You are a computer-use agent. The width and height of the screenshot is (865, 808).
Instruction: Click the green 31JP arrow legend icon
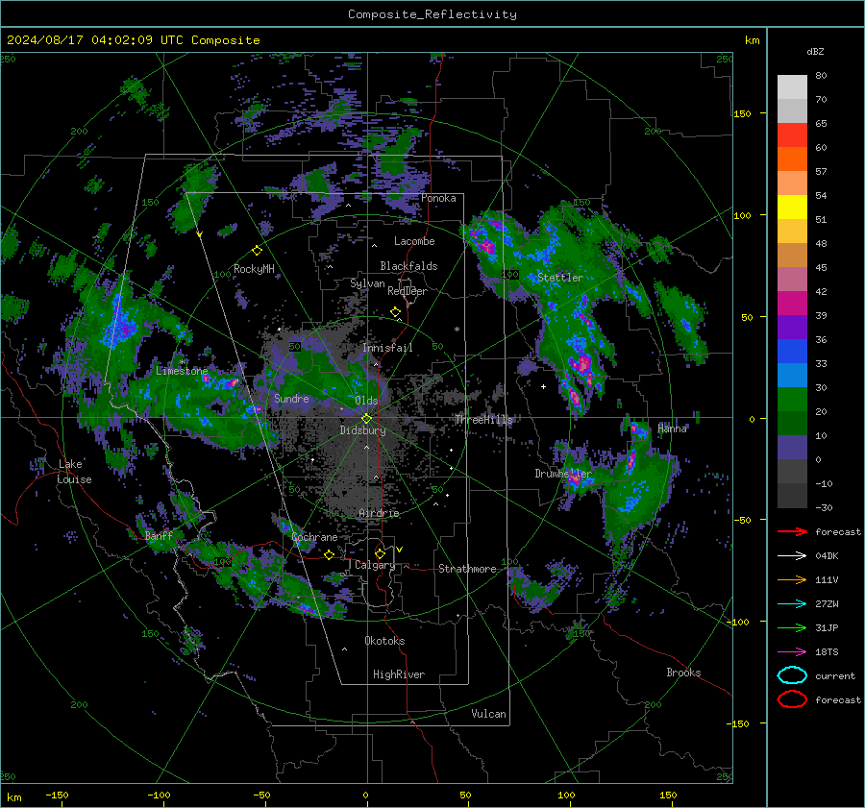[792, 627]
